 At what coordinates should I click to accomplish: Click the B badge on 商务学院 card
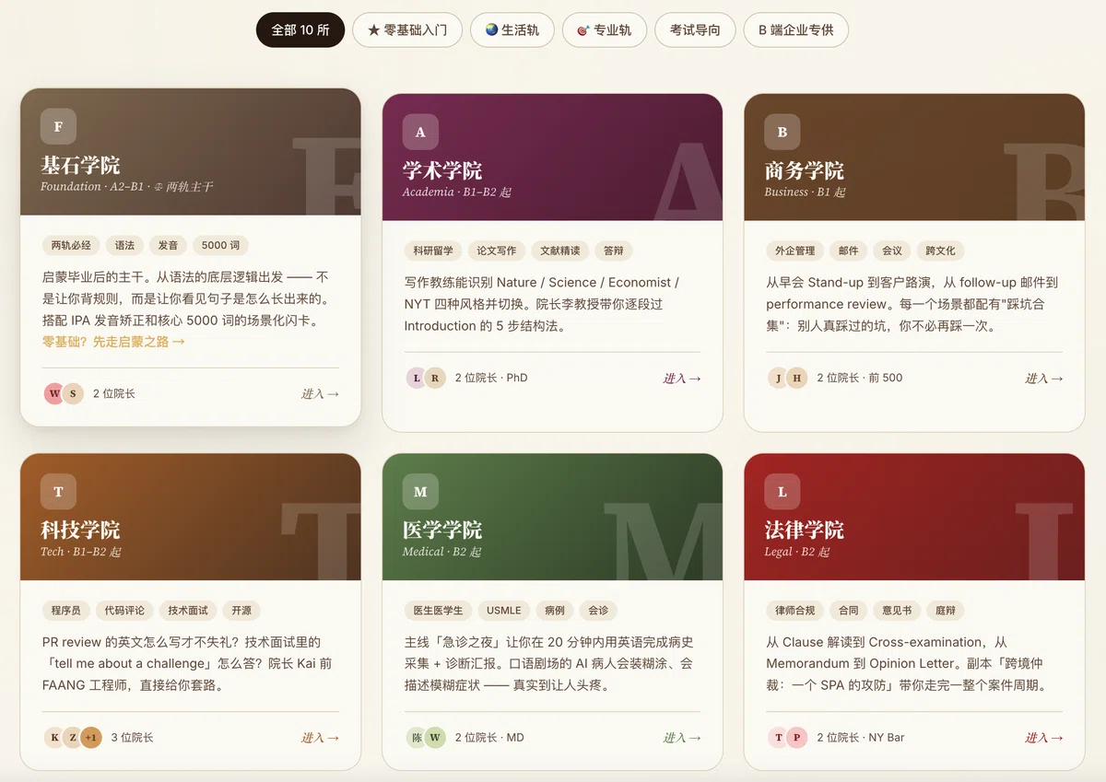pos(782,132)
